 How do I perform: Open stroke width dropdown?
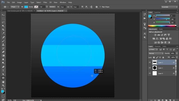pyautogui.click(x=47, y=7)
